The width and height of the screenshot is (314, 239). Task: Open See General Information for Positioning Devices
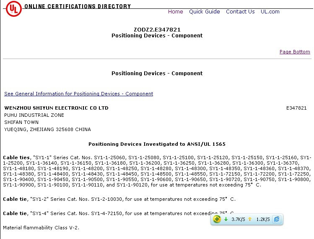tap(78, 94)
